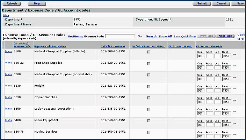Toggle Default GL Account Exists checkbox for Copier Supplies

click(149, 98)
